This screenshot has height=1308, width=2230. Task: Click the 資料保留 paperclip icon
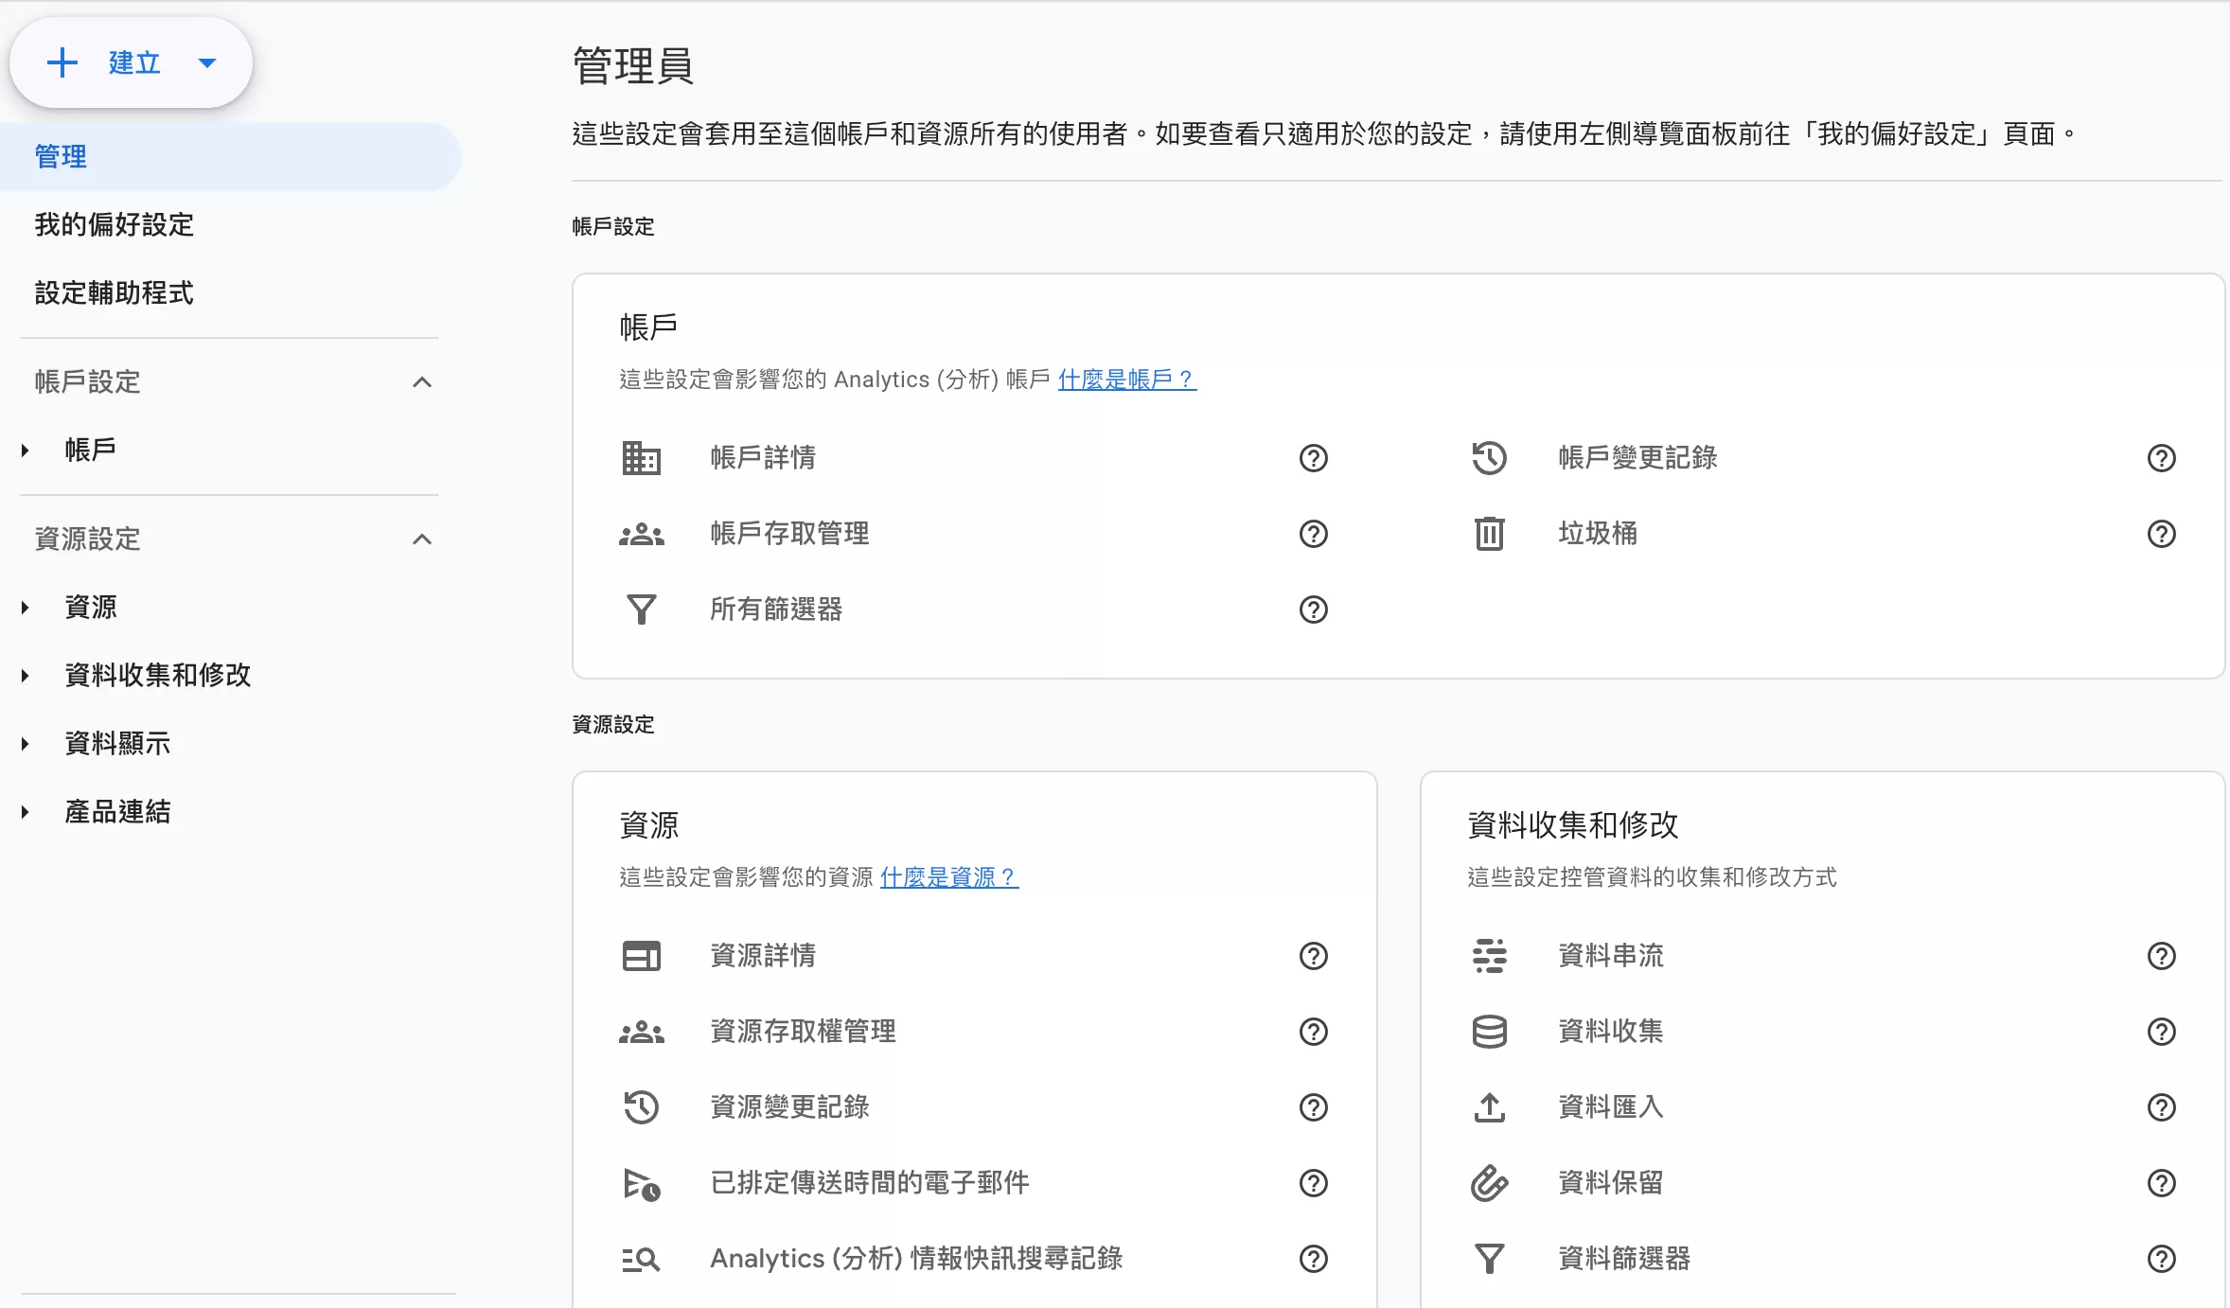(1489, 1183)
